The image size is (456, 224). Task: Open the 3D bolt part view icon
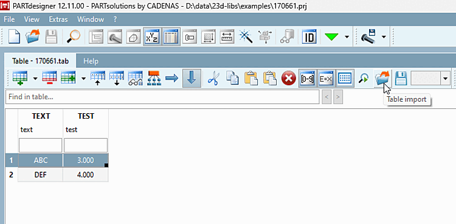point(114,37)
